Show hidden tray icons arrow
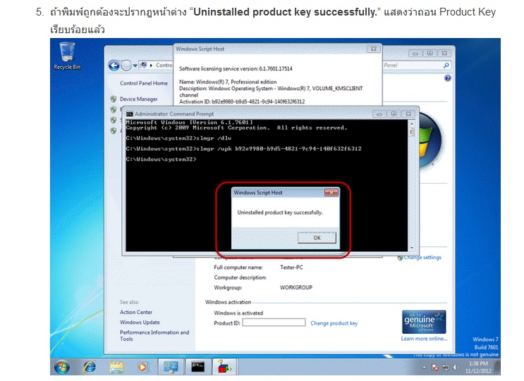This screenshot has height=381, width=524. tap(424, 368)
